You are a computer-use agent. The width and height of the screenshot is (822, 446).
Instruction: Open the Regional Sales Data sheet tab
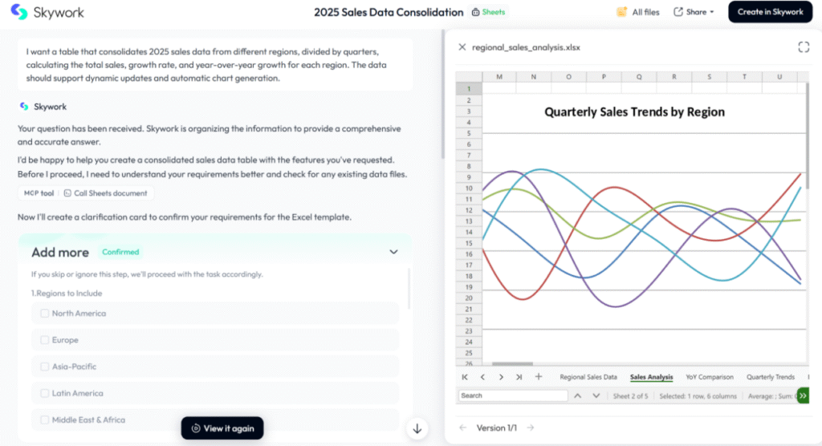coord(588,377)
